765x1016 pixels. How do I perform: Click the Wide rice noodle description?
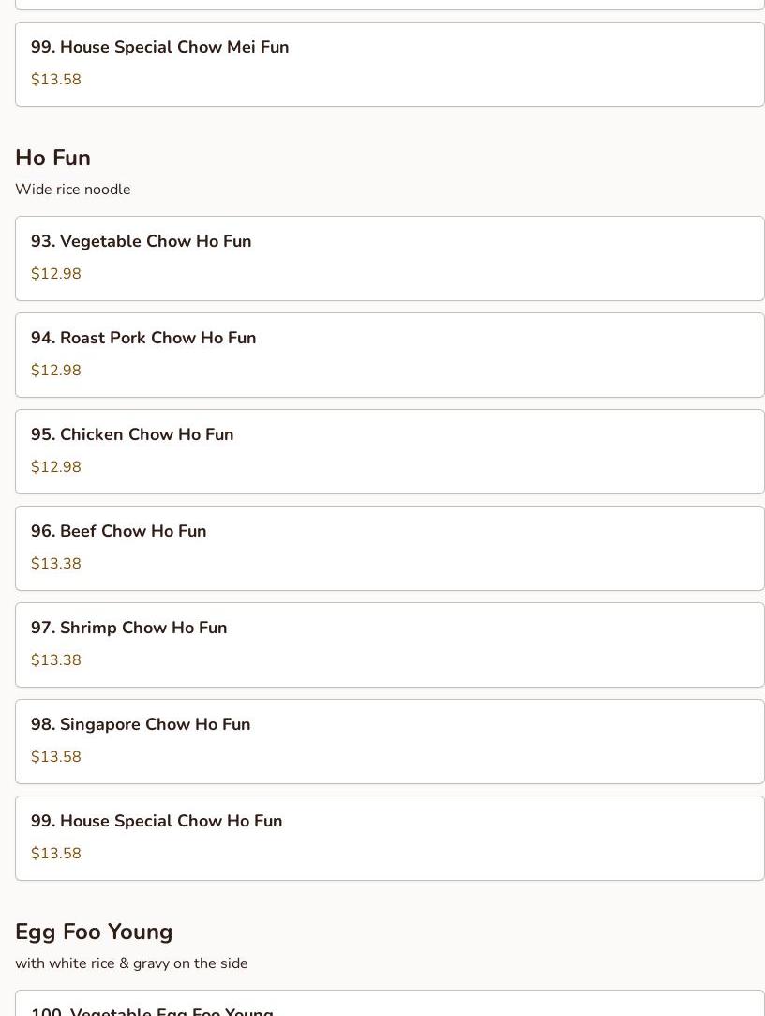click(x=72, y=190)
